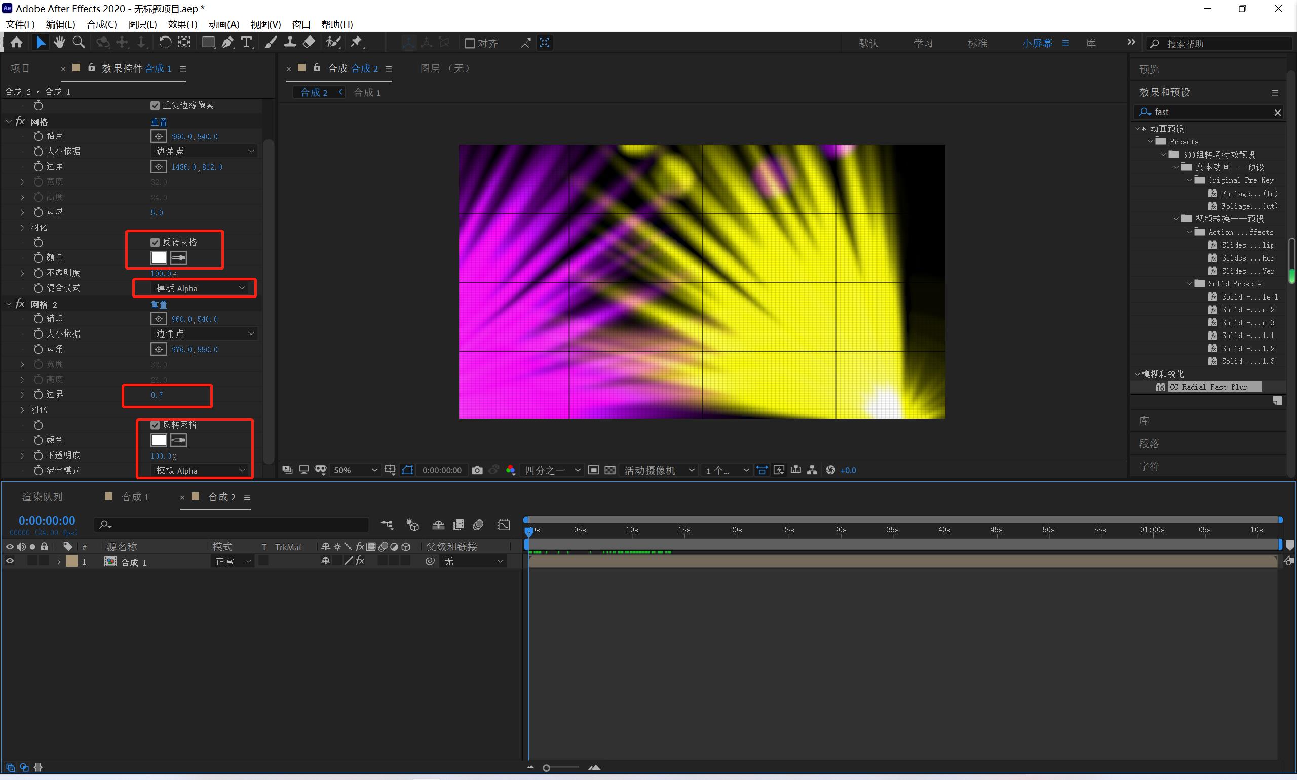Toggle transparency grid in viewer

[x=610, y=470]
